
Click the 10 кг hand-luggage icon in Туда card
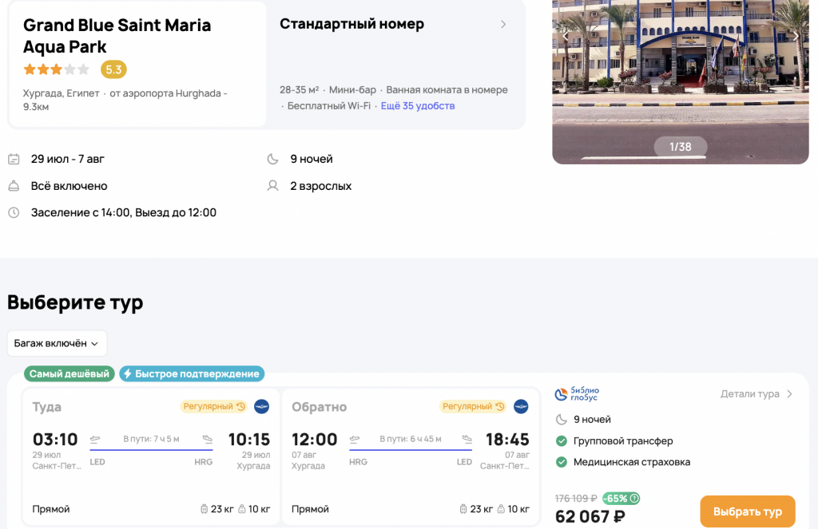click(x=241, y=509)
